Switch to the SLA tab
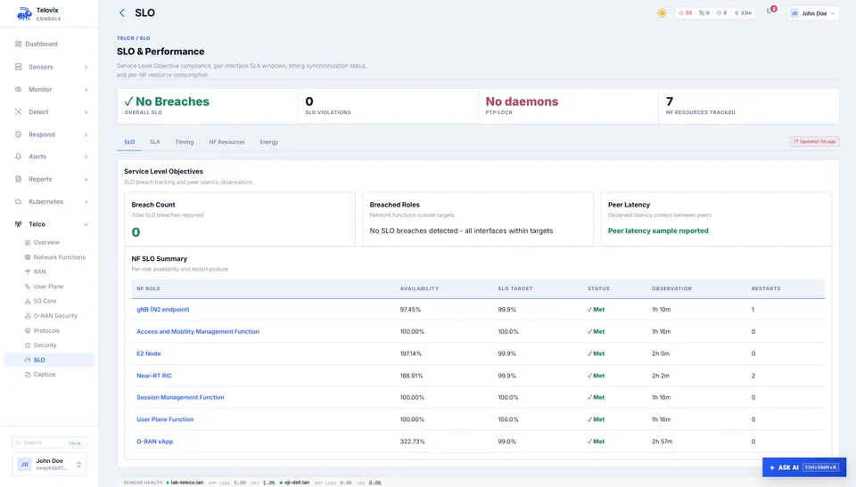856x487 pixels. coord(155,142)
